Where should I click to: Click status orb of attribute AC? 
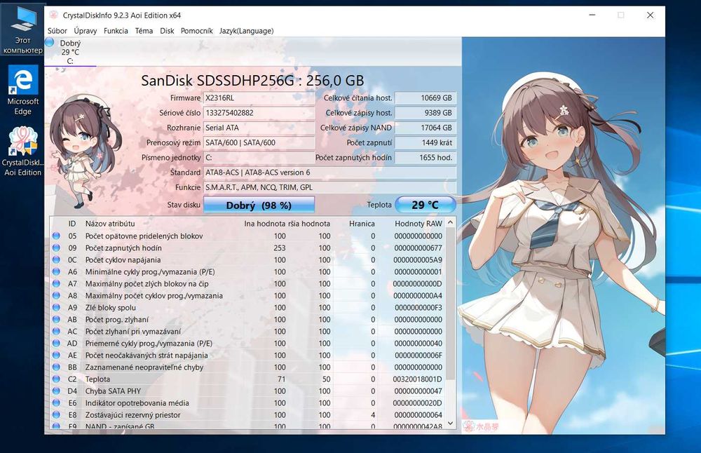(56, 332)
